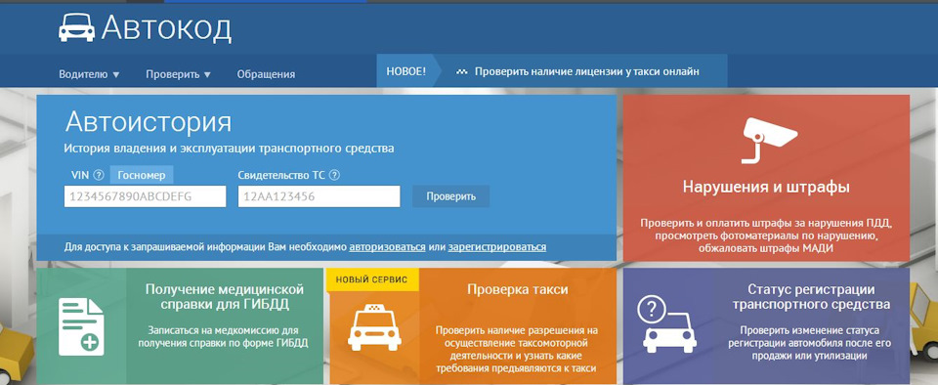
Task: Expand the Водителю dropdown menu
Action: [x=89, y=74]
